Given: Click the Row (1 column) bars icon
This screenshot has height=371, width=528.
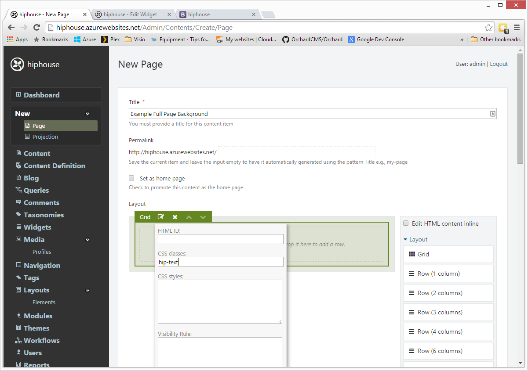Looking at the screenshot, I should (411, 274).
